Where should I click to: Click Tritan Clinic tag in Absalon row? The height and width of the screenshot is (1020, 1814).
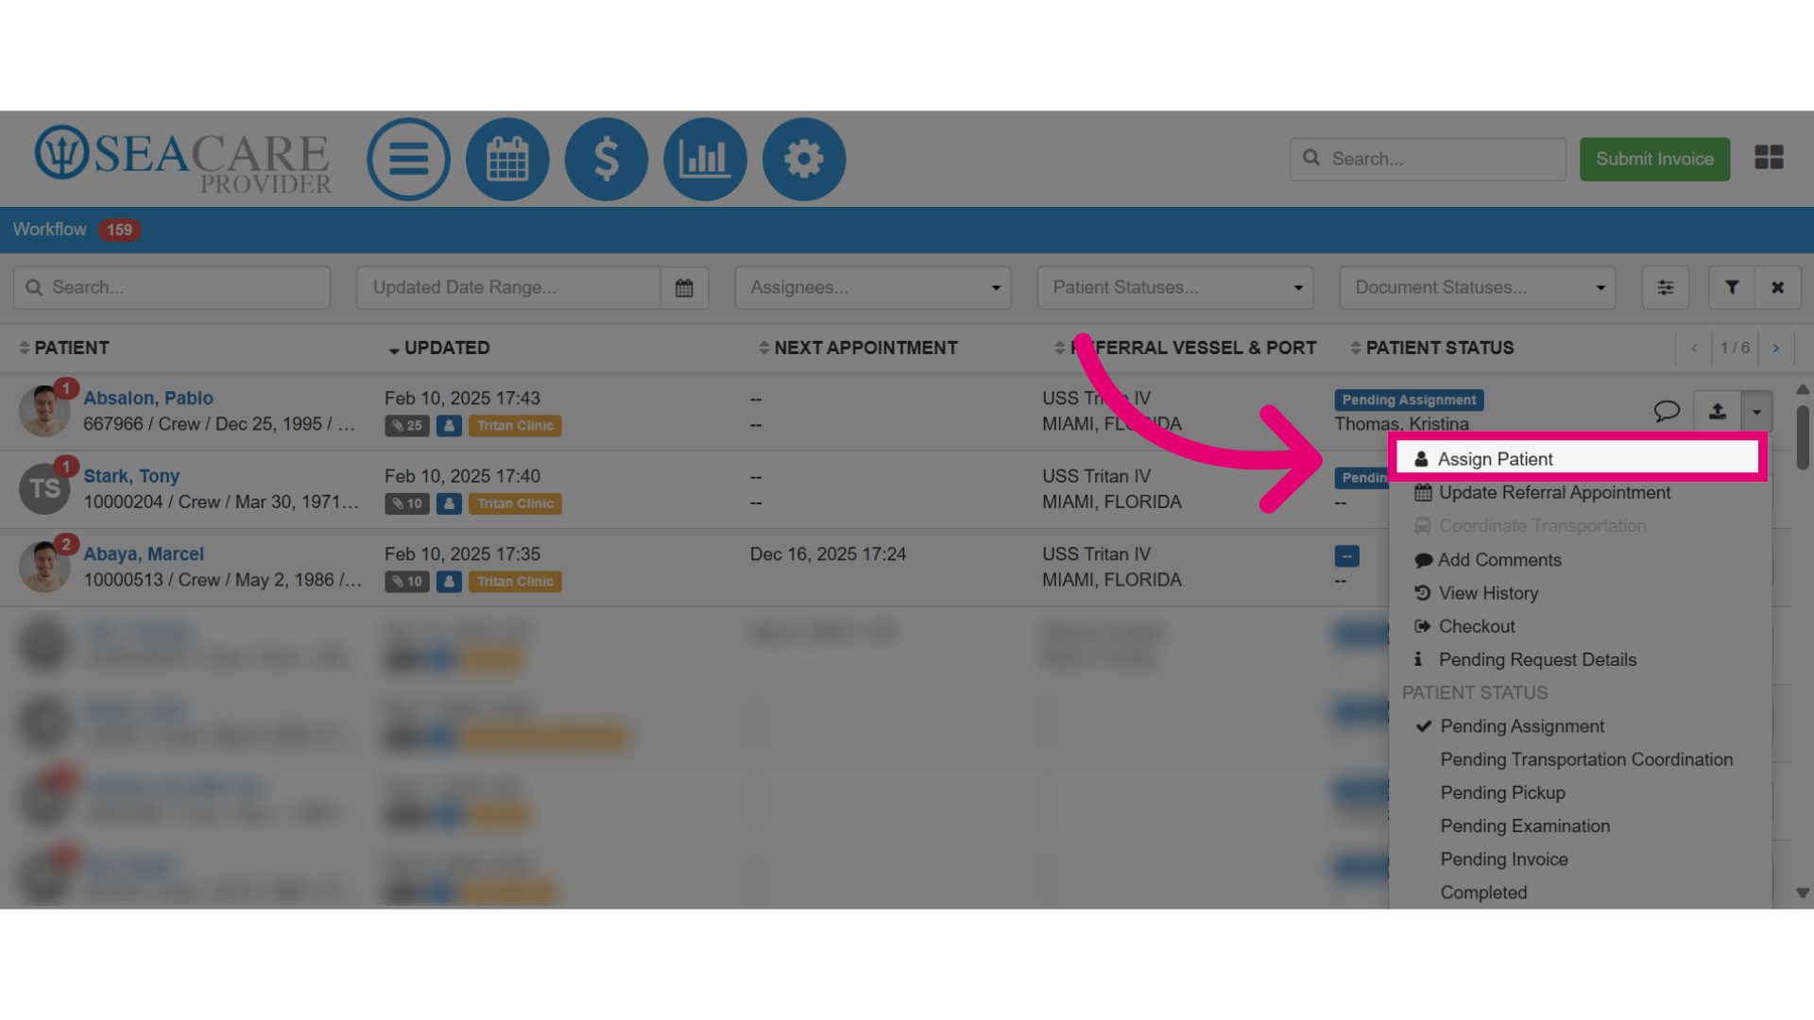click(515, 426)
